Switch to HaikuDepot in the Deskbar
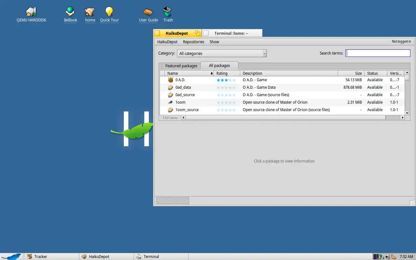Viewport: 416px width, 260px height. coord(106,256)
